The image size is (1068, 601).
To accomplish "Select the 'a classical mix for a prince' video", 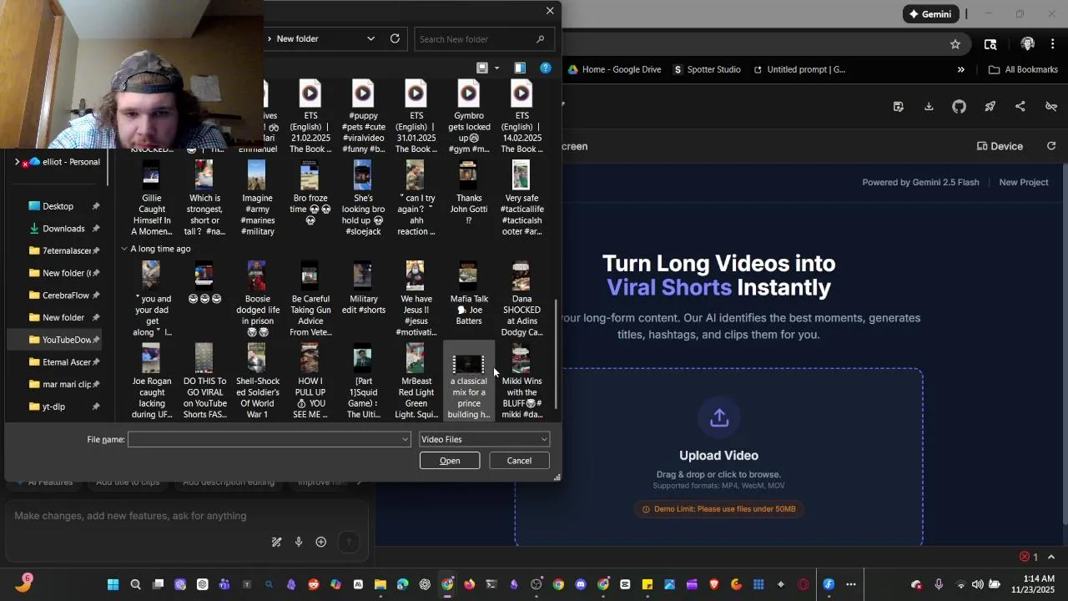I will coord(468,381).
